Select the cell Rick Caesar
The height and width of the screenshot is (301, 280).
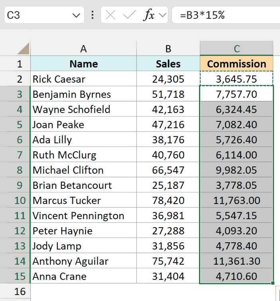(x=83, y=79)
